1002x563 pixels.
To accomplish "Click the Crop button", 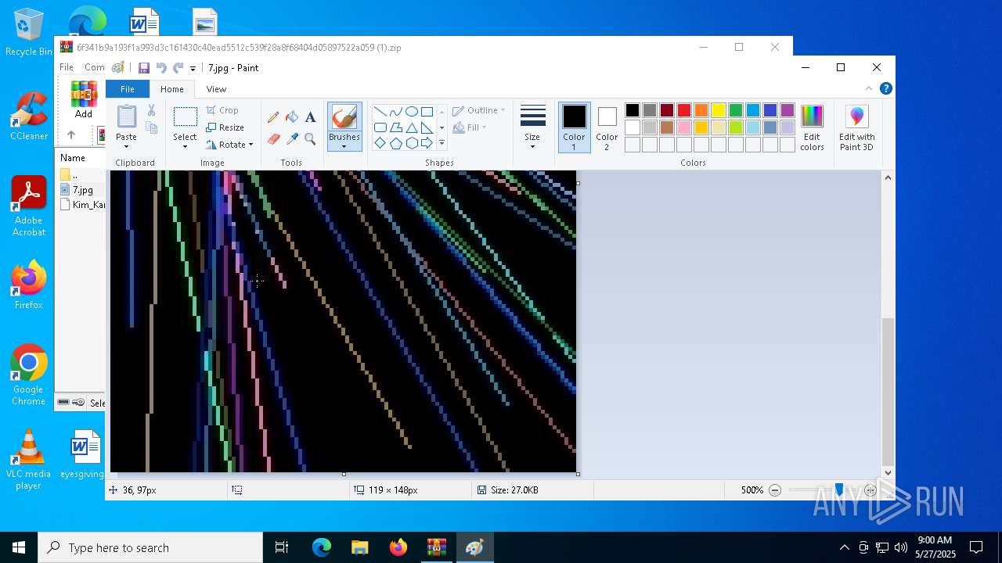I will [x=222, y=110].
